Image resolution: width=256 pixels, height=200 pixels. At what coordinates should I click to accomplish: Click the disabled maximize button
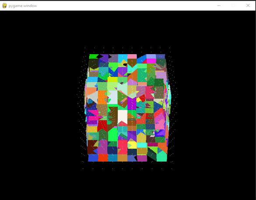click(233, 6)
